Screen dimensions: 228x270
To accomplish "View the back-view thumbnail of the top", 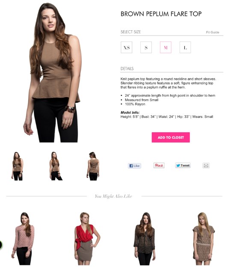I will [x=93, y=166].
